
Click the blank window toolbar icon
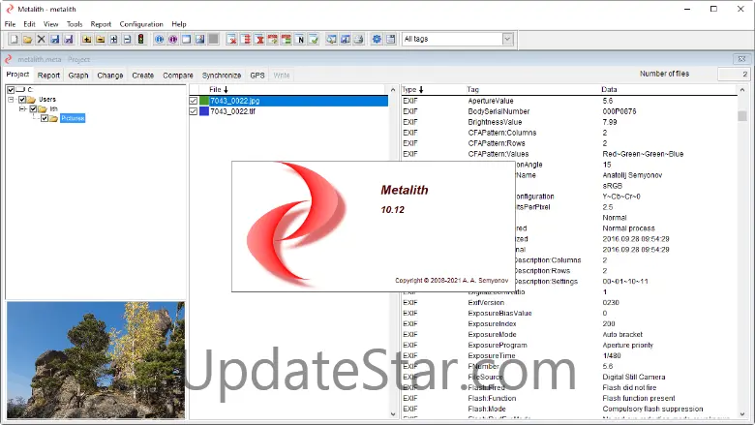(x=187, y=39)
